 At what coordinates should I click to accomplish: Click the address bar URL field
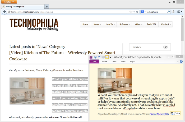pyautogui.click(x=70, y=12)
